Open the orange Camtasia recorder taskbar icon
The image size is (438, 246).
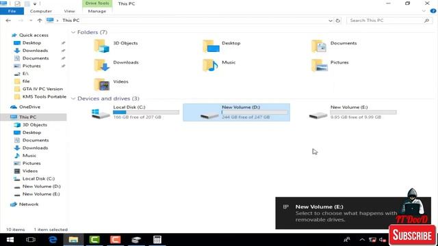coord(116,240)
